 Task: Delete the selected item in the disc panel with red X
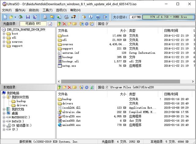point(64,24)
